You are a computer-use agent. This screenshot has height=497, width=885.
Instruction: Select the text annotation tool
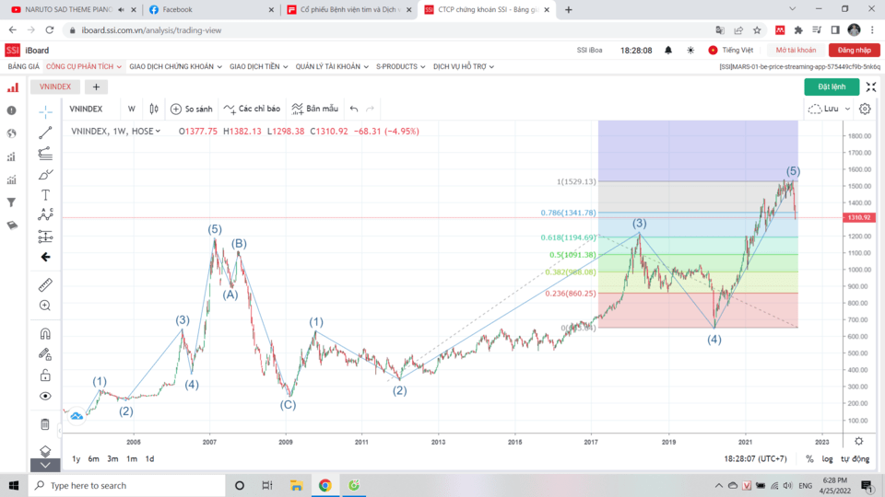pos(45,195)
